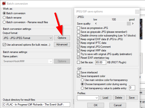Close the JPEG/GIF save options dialog
Screen dimensions: 145x108
137,12
